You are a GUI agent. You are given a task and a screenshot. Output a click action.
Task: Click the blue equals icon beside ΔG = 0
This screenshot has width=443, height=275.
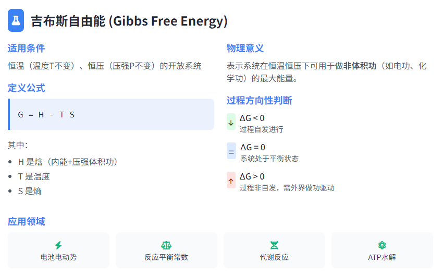[231, 151]
